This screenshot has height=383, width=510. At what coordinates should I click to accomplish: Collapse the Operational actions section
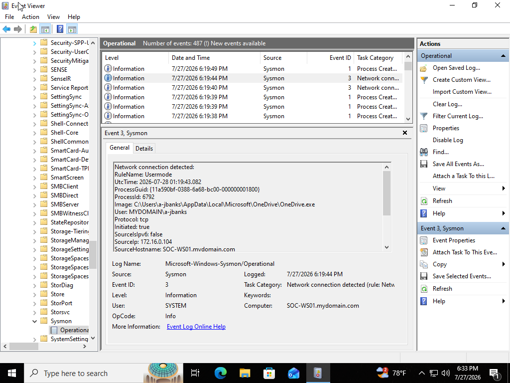point(503,56)
